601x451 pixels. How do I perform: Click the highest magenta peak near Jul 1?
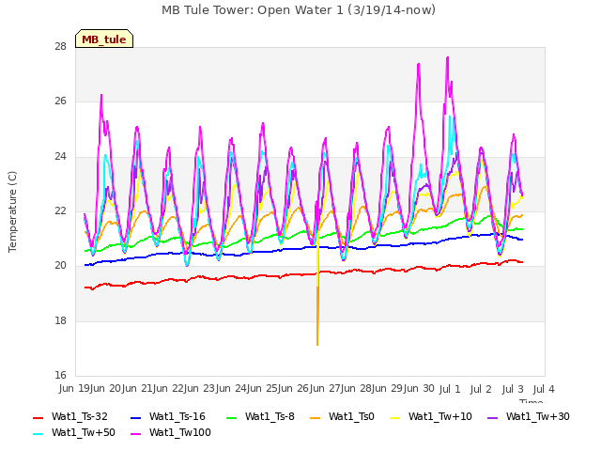(447, 58)
